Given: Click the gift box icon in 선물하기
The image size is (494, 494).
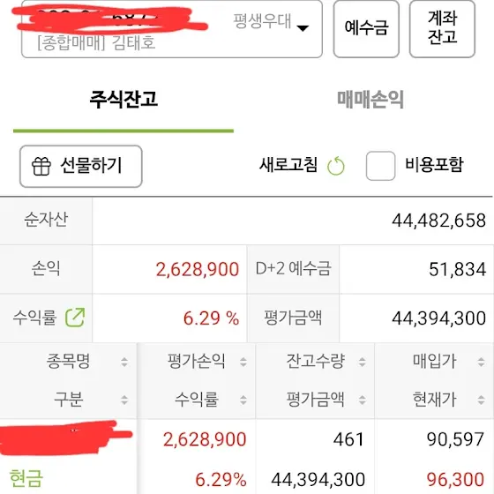Looking at the screenshot, I should 41,166.
